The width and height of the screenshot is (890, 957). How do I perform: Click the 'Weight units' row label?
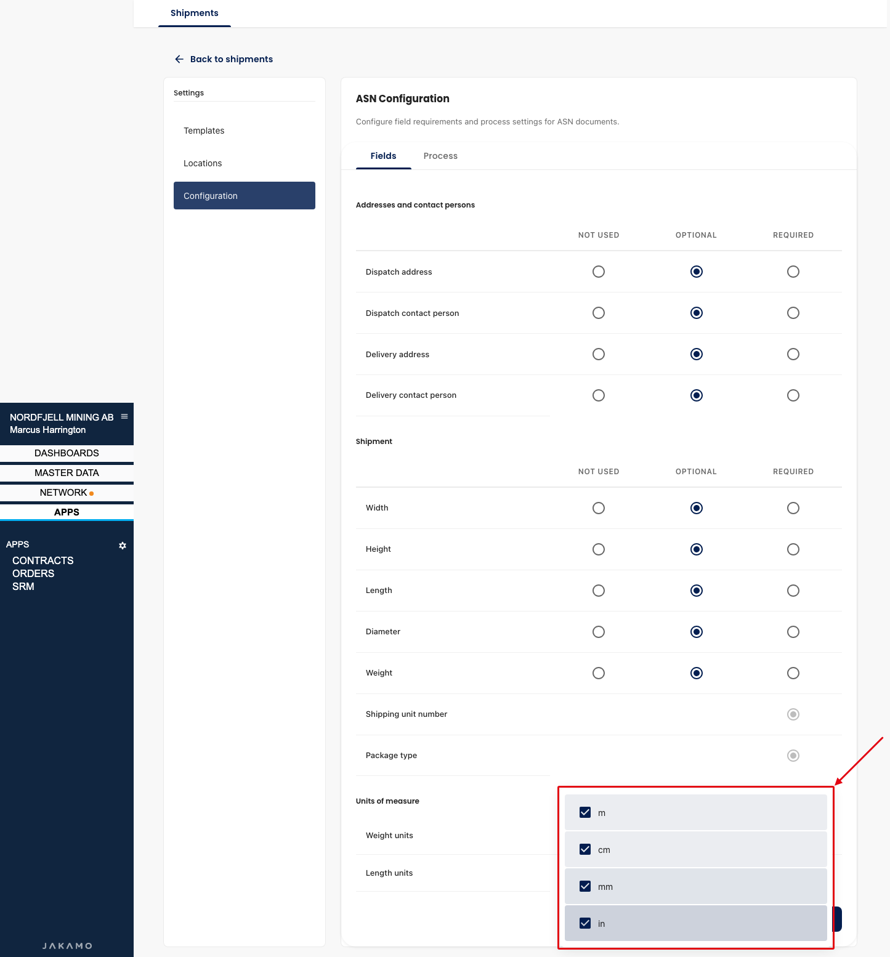389,836
